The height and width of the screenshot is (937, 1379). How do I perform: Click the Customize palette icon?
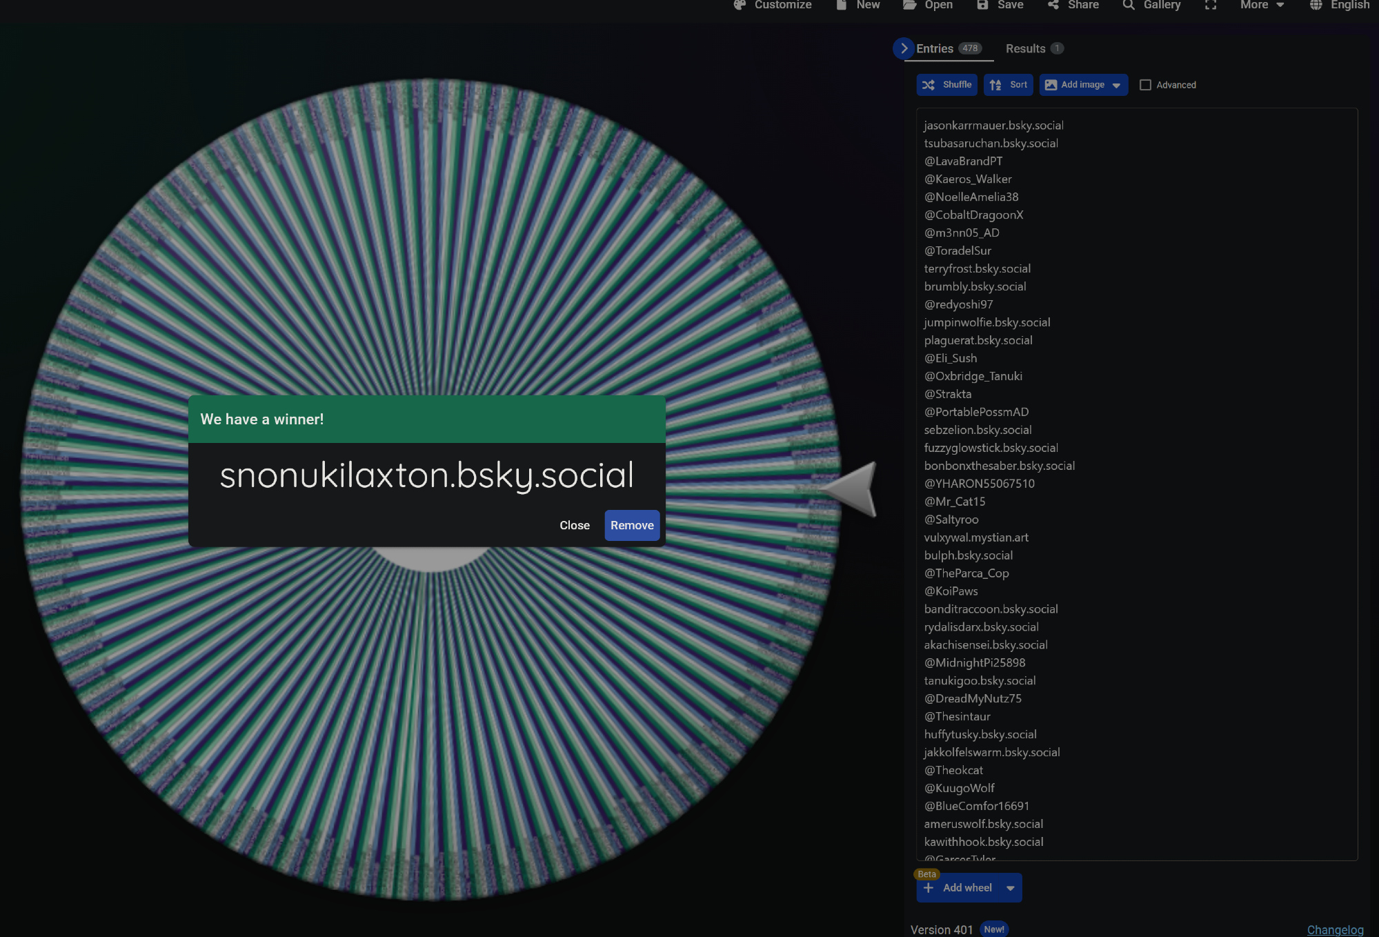pos(740,5)
